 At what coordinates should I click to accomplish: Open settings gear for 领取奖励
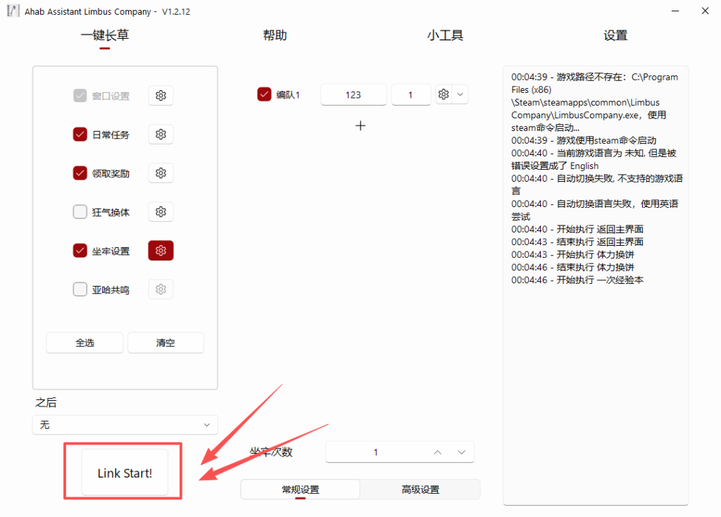click(x=161, y=173)
